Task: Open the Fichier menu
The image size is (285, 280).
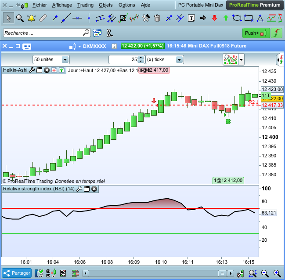Action: [40, 5]
